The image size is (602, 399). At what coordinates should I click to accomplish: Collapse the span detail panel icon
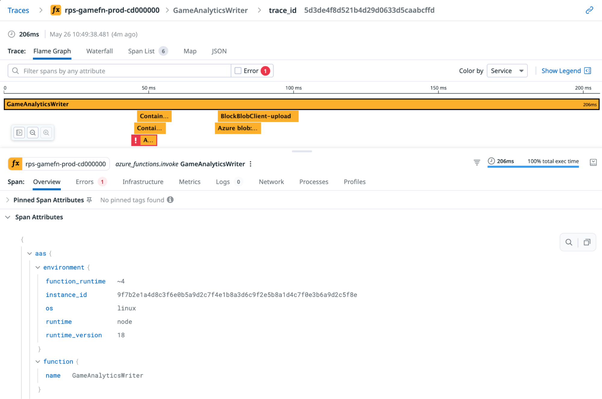coord(593,162)
